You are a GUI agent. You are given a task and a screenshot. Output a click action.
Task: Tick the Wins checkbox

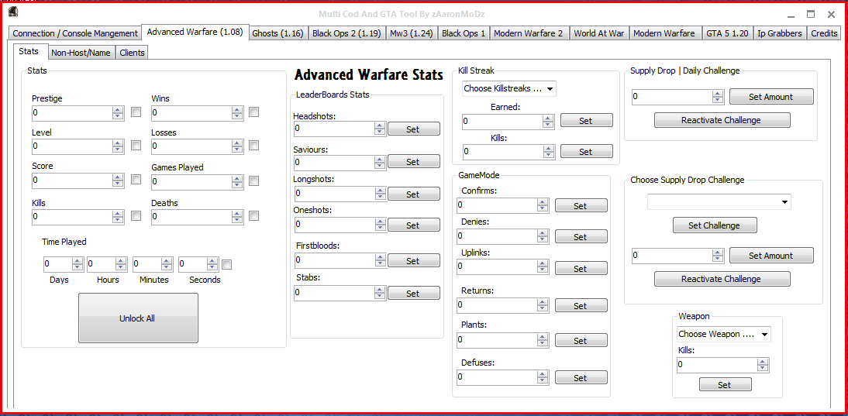(x=254, y=112)
